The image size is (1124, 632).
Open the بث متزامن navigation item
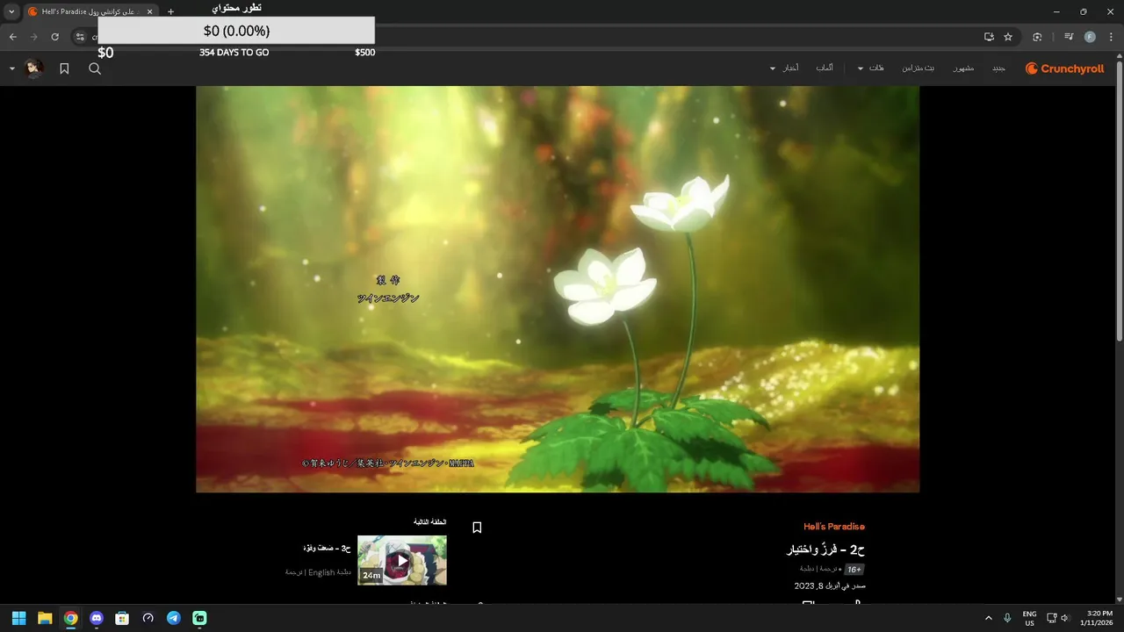pyautogui.click(x=918, y=68)
